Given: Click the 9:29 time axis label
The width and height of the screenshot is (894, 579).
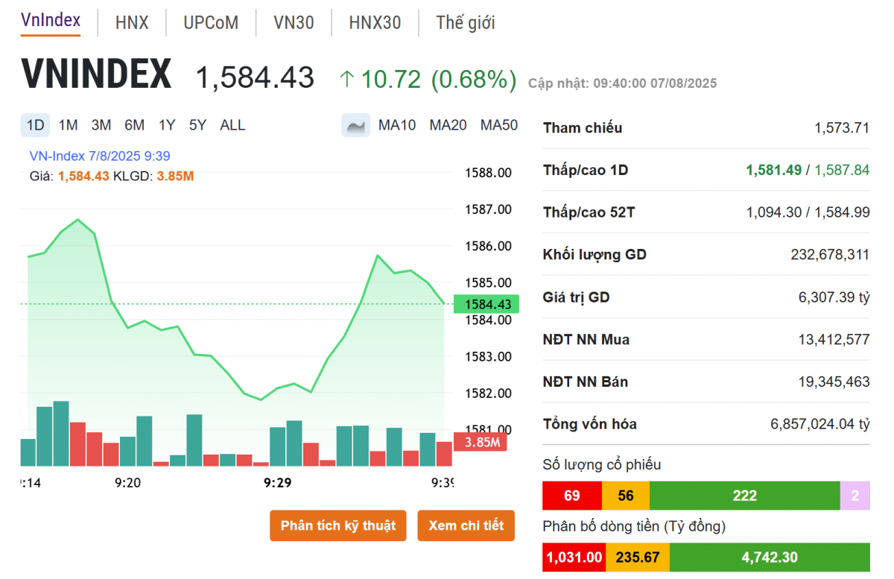Looking at the screenshot, I should (x=278, y=483).
